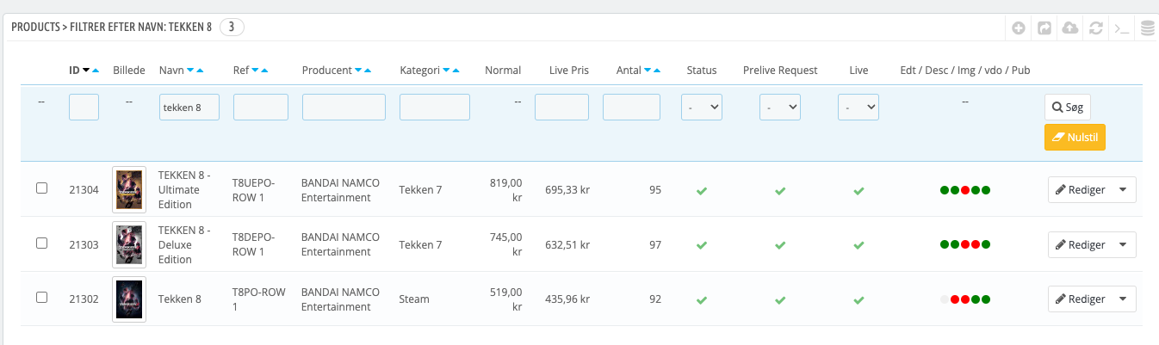
Task: Tick the checkbox for TEKKEN 8 Deluxe Edition
Action: point(41,243)
